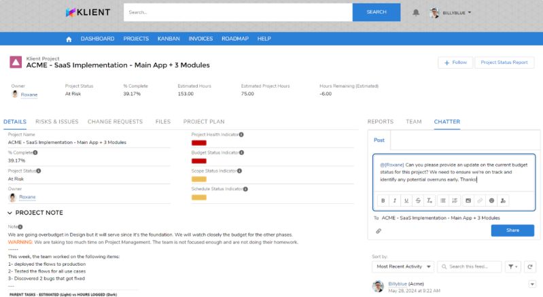The image size is (543, 297).
Task: Click the yellow Scope Status Indicator swatch
Action: point(198,179)
